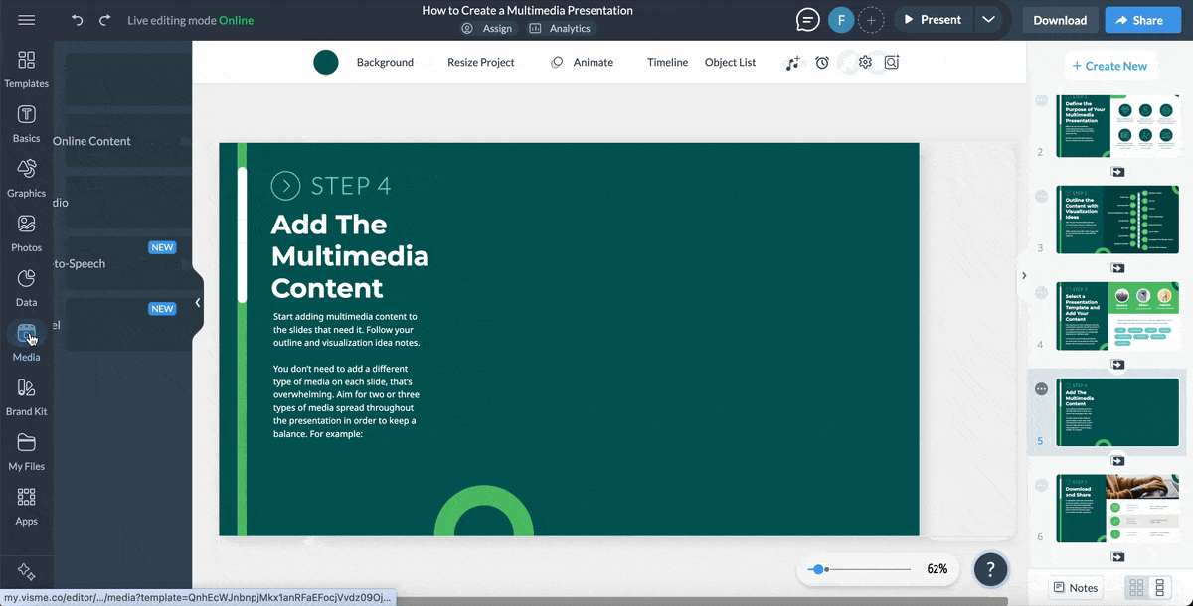Viewport: 1193px width, 606px height.
Task: Open the comments speech bubble
Action: pos(808,20)
